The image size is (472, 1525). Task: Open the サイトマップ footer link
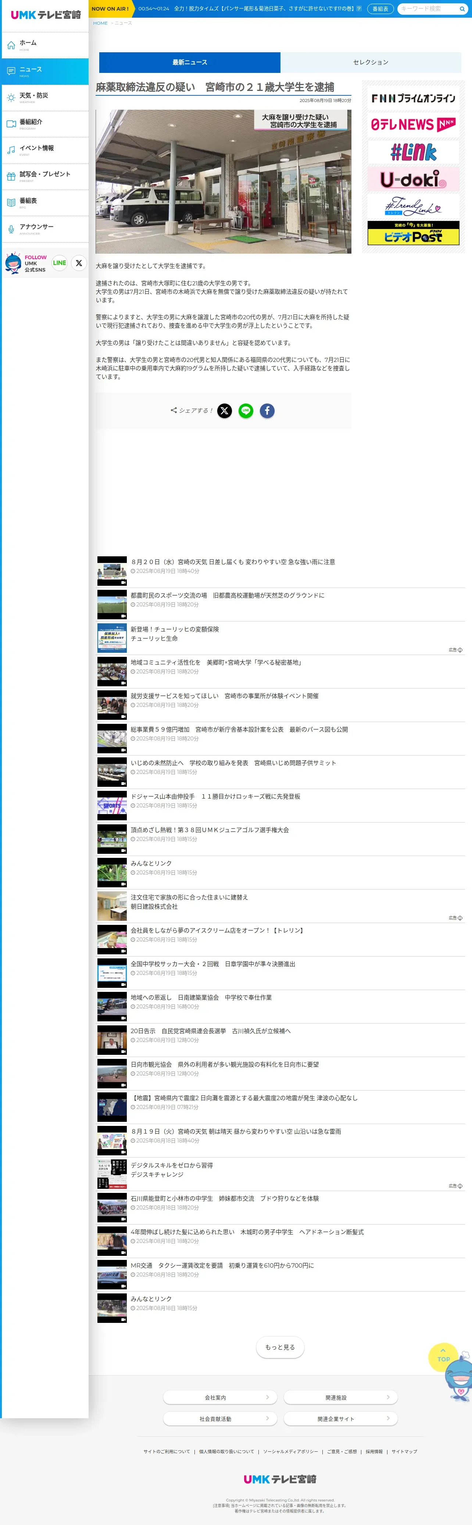pyautogui.click(x=404, y=1452)
